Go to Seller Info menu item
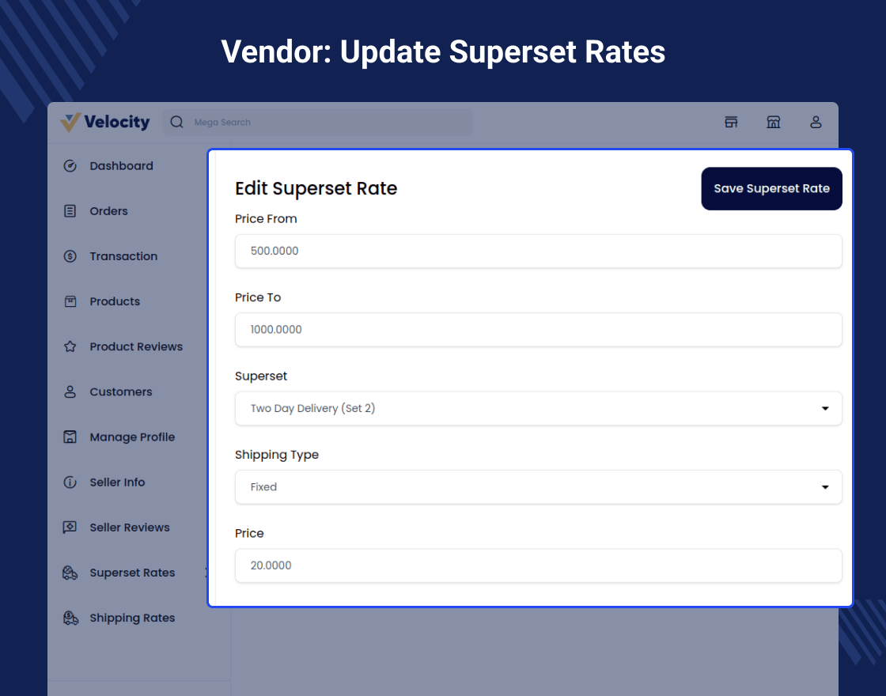Image resolution: width=886 pixels, height=696 pixels. click(x=117, y=482)
